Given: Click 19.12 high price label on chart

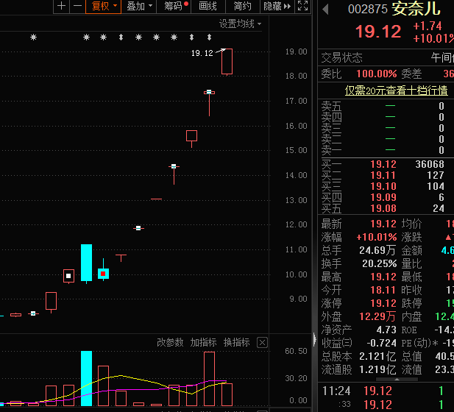Looking at the screenshot, I should (202, 53).
